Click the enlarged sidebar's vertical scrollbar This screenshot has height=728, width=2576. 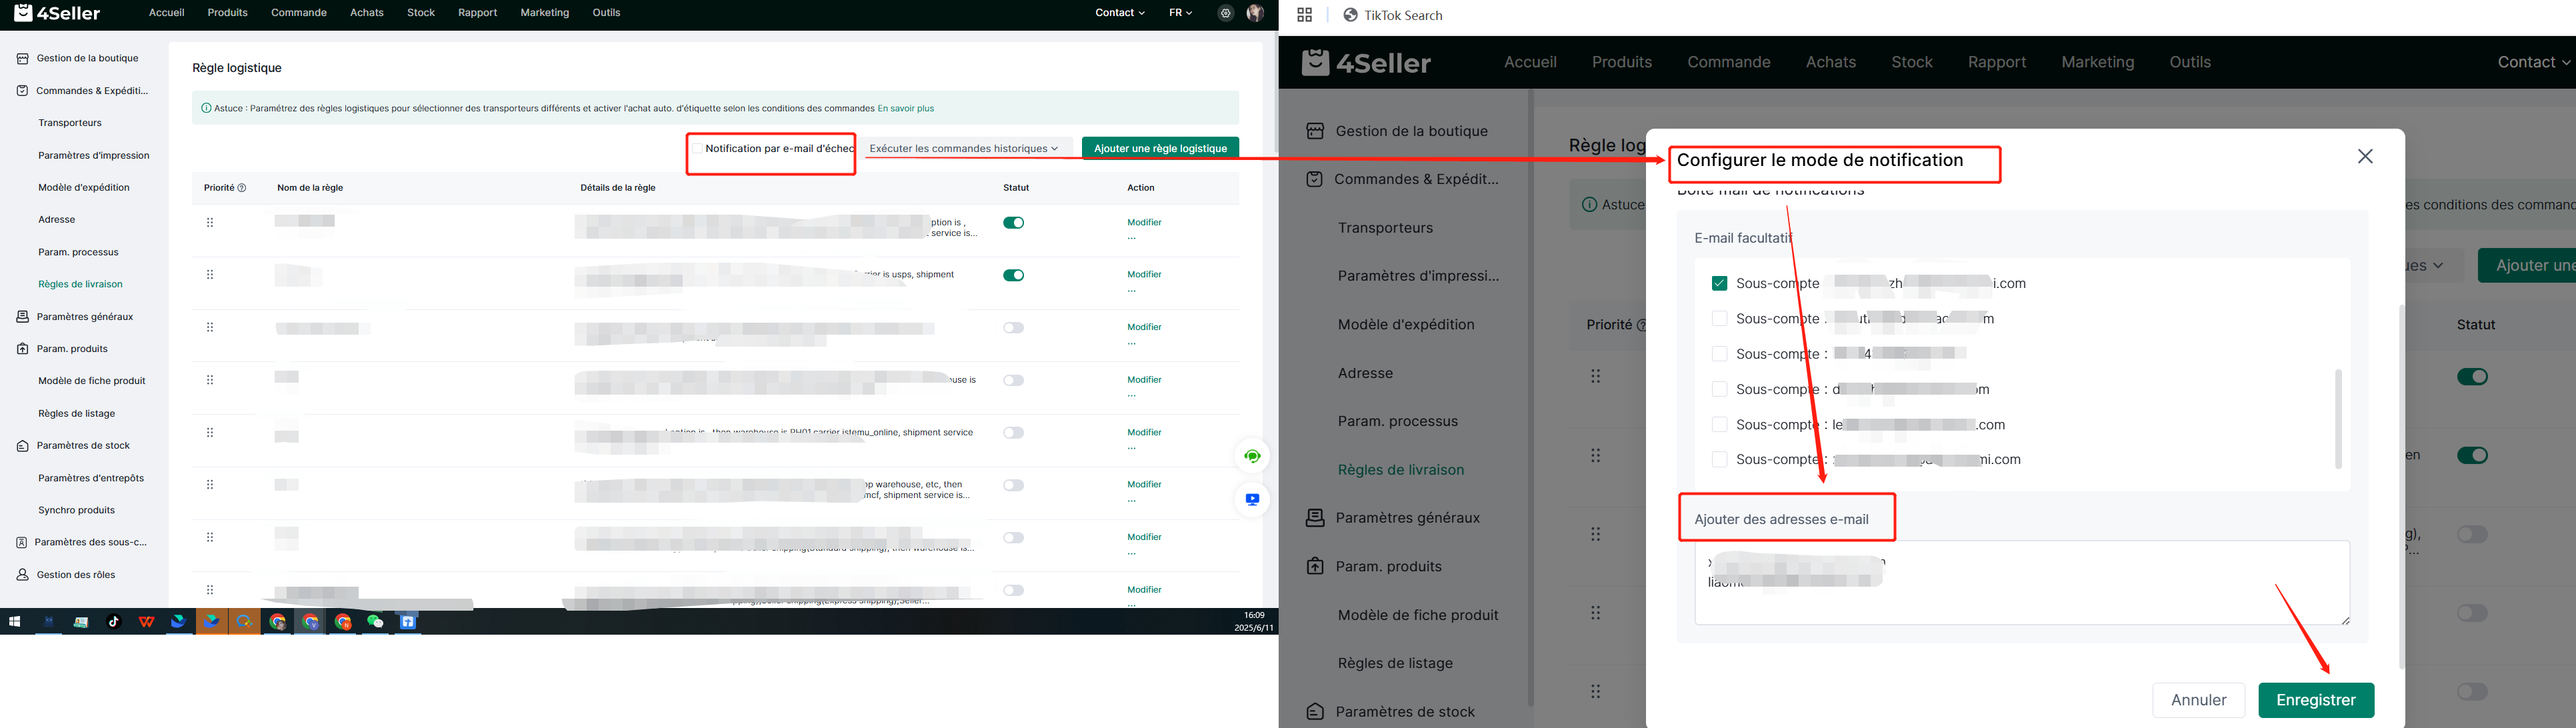coord(1529,398)
